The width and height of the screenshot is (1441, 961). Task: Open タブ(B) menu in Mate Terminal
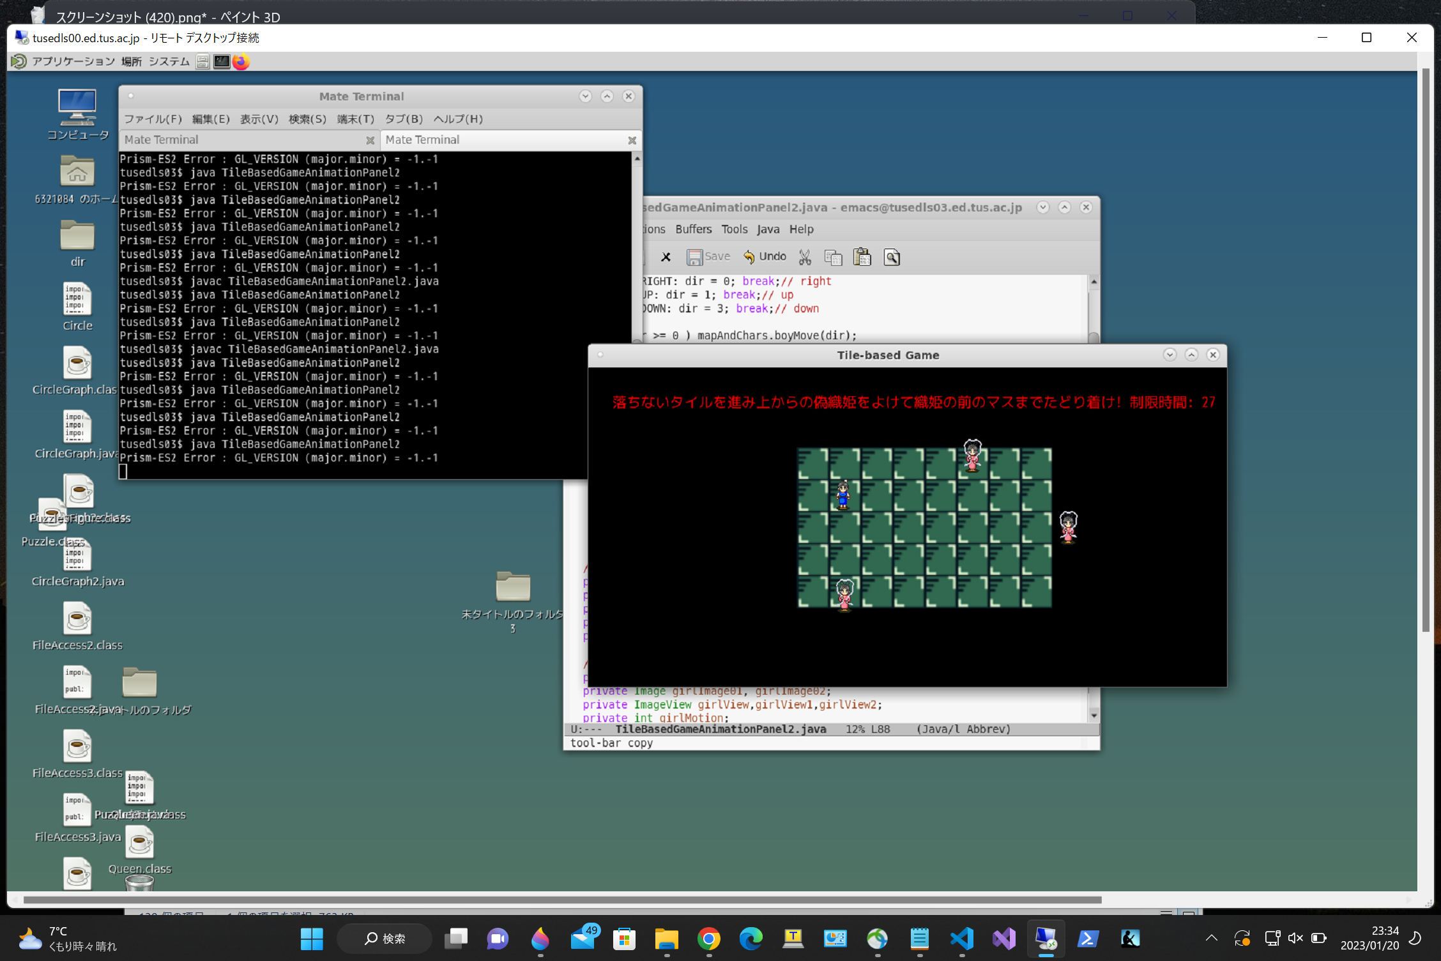pyautogui.click(x=404, y=119)
